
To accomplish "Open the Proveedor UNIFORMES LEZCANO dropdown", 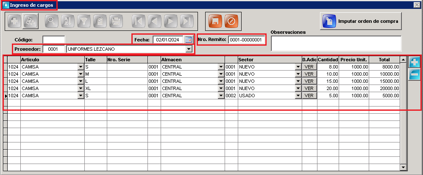I will tap(189, 49).
